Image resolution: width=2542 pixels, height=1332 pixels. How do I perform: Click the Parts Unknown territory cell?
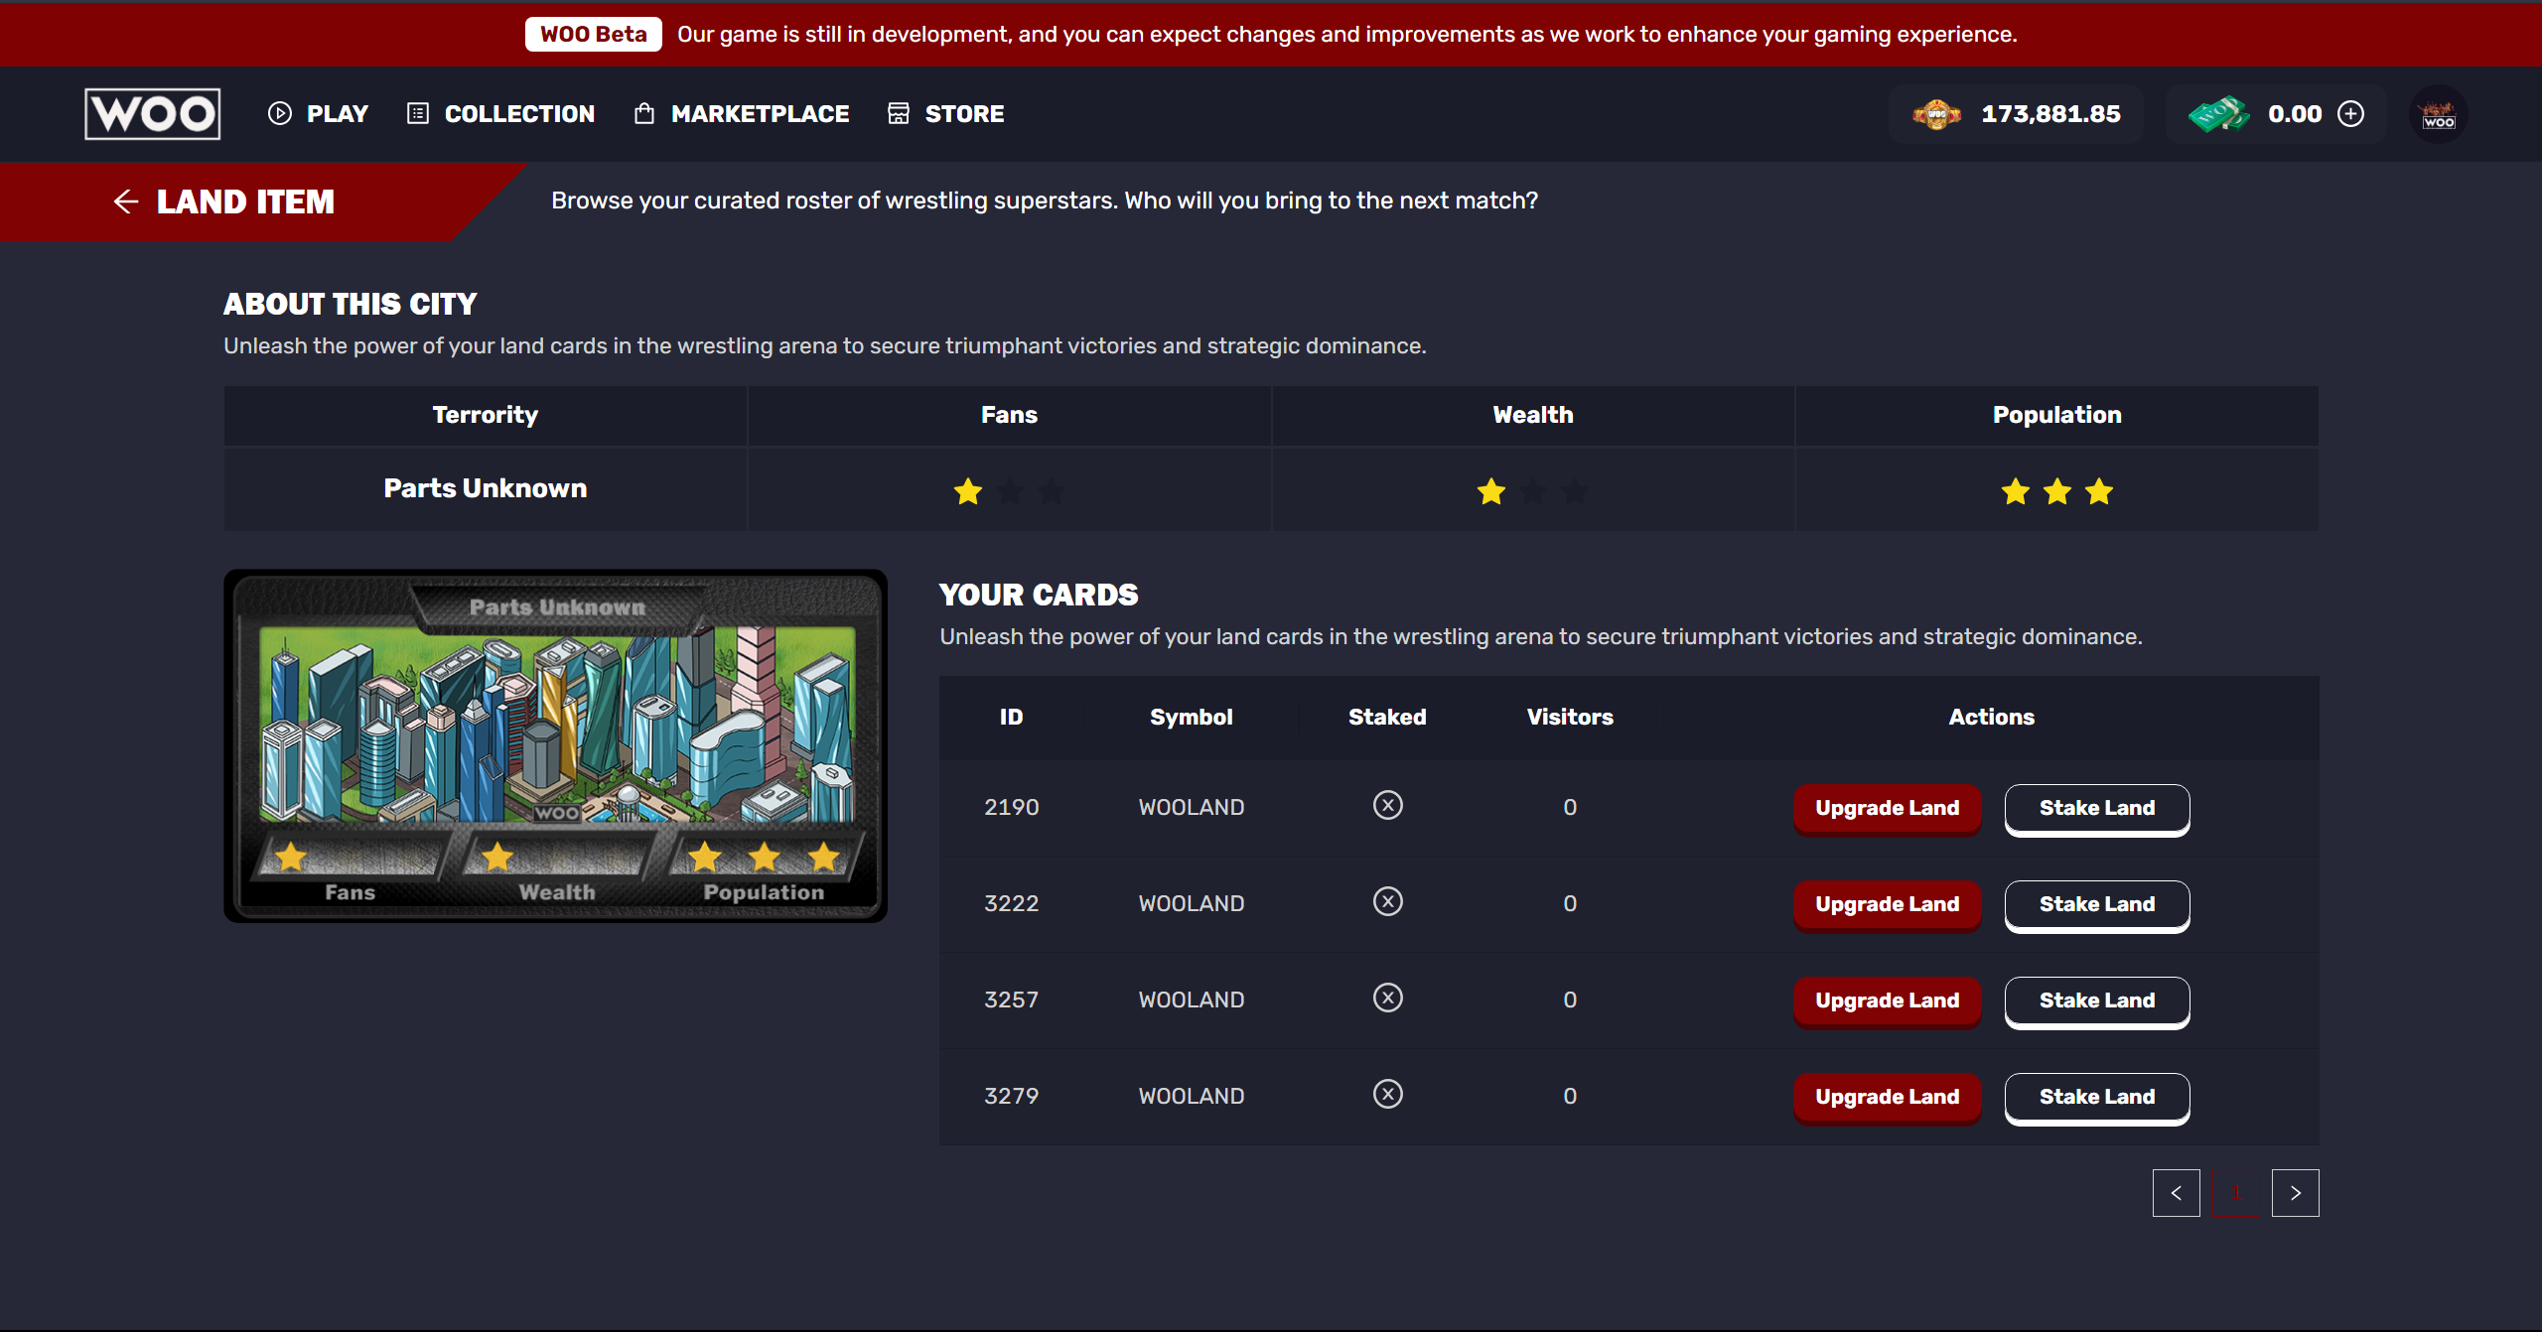(x=486, y=488)
